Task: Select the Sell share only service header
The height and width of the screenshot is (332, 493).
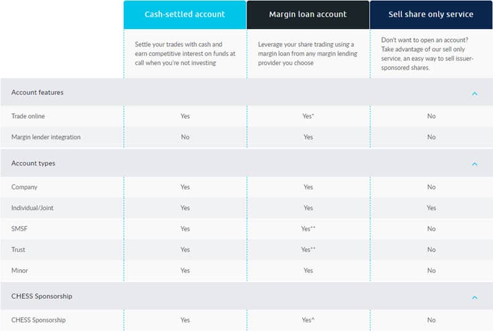Action: point(431,14)
